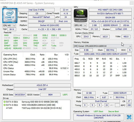Viewport: 134px width, 122px height.
Task: Click the MSI N660Ti OC GPU name field
Action: [110, 10]
